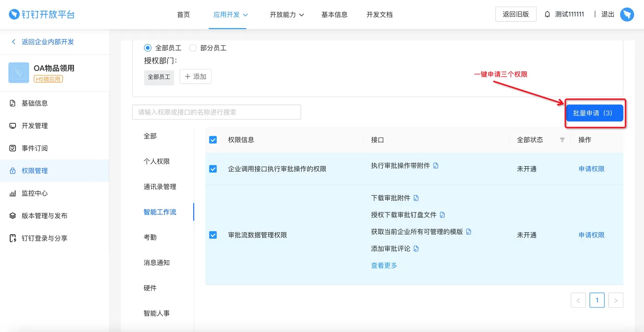Open doc icon next to 添加审批评论
Viewport: 644px width, 332px height.
416,249
